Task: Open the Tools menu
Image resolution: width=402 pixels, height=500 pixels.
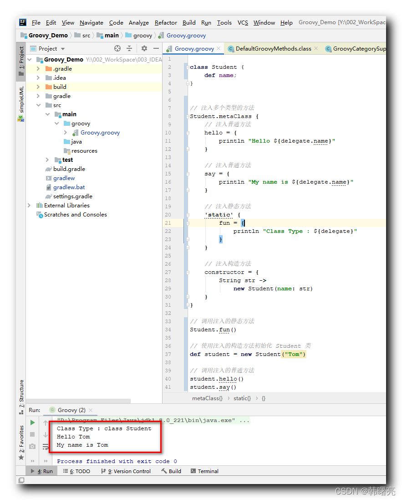Action: pyautogui.click(x=224, y=23)
